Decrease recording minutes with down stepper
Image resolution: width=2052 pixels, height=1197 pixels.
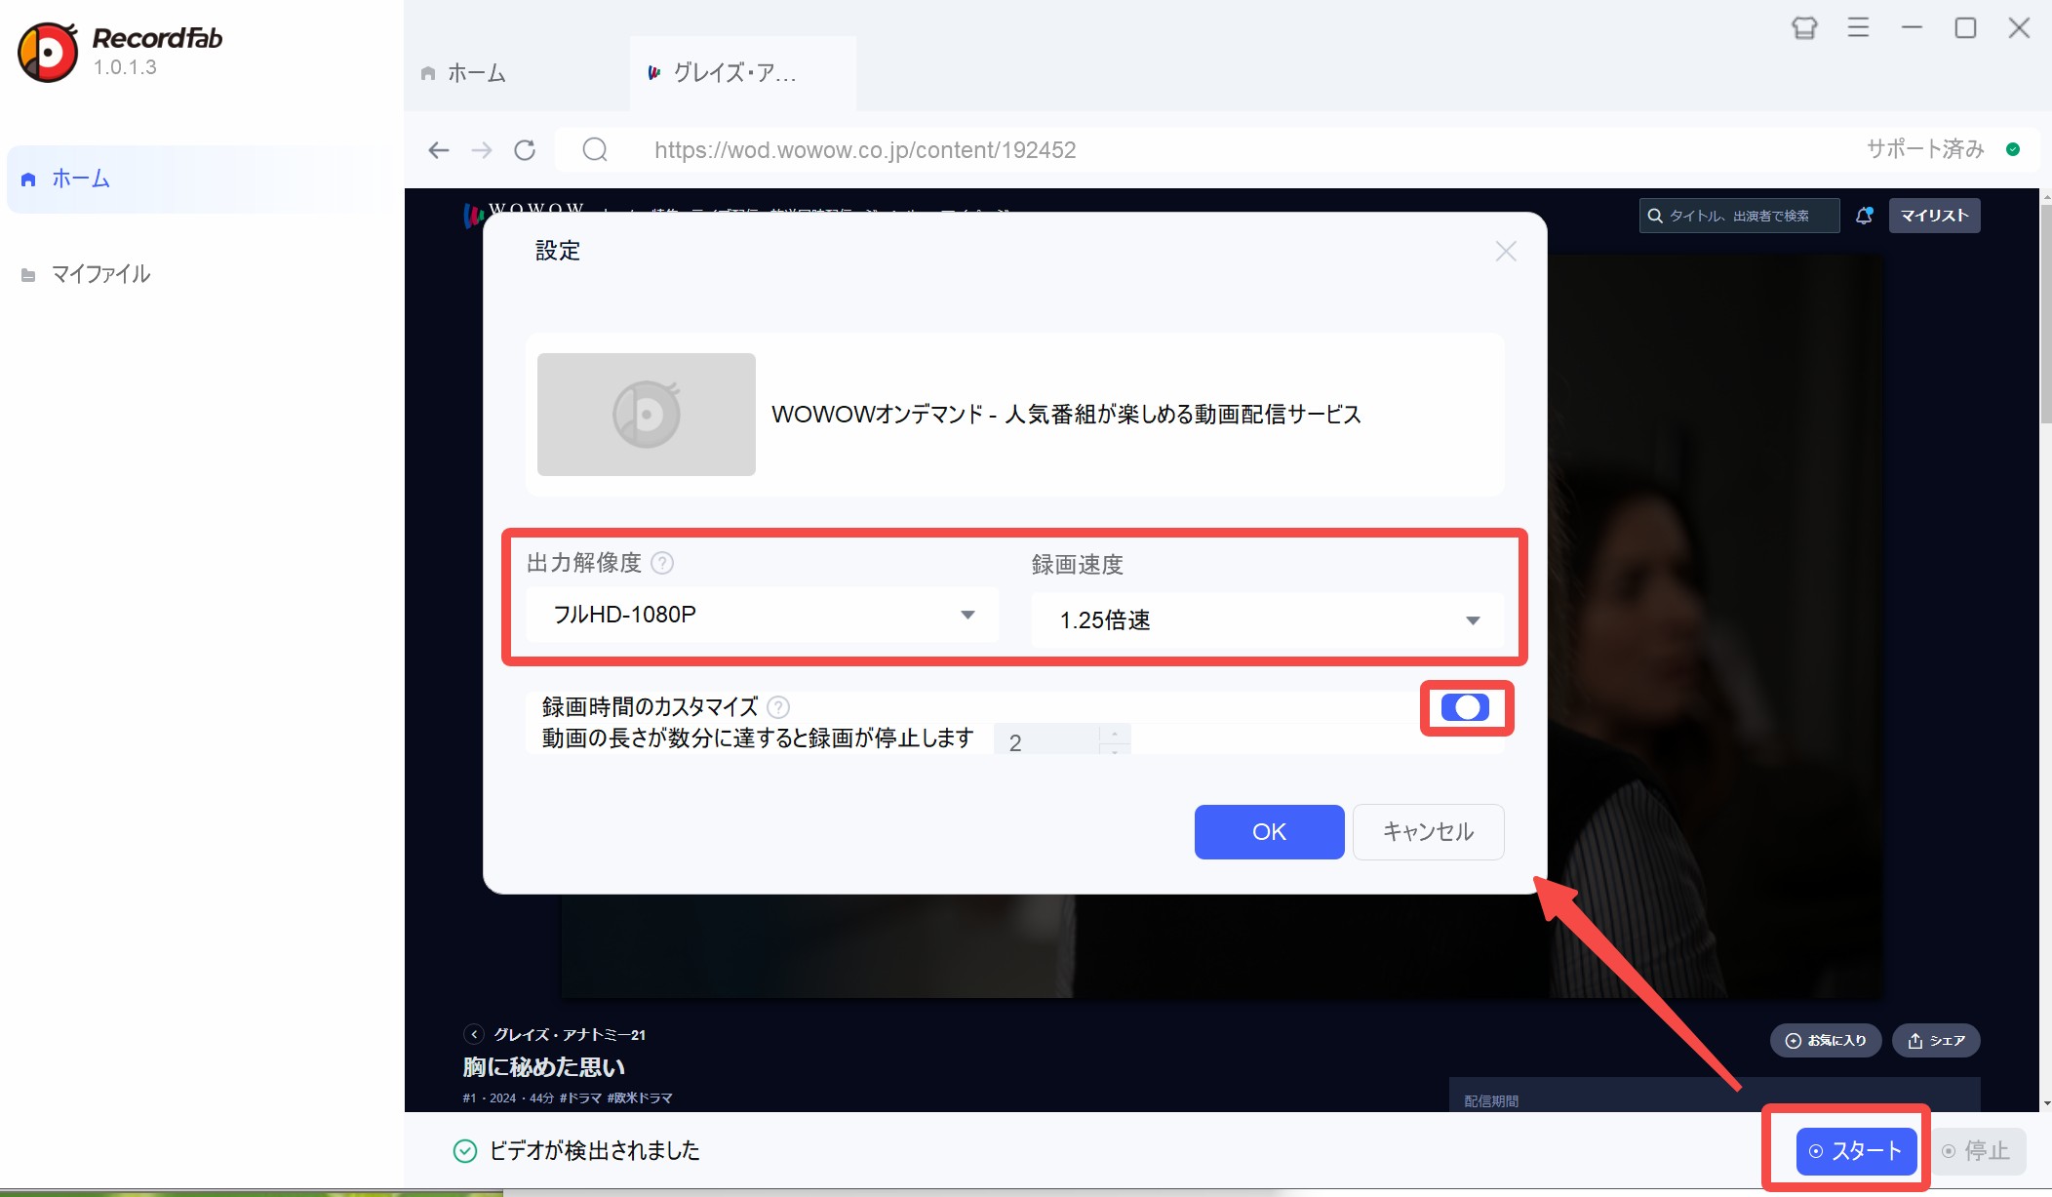(x=1115, y=749)
